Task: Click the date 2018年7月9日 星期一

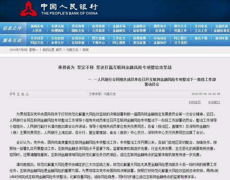Action: pyautogui.click(x=24, y=50)
